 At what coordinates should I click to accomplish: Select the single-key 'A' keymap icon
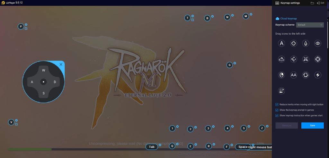click(281, 44)
